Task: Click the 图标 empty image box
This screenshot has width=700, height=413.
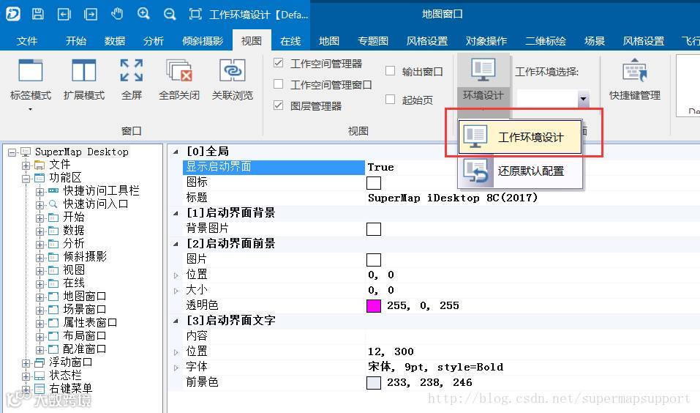Action: 374,183
